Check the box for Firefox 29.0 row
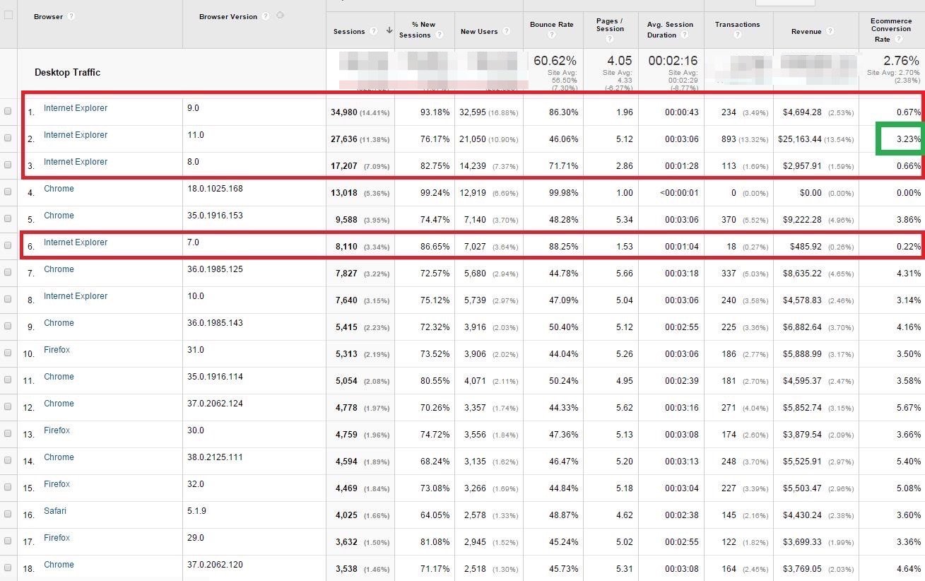Screen dimensions: 925x581 [x=8, y=541]
